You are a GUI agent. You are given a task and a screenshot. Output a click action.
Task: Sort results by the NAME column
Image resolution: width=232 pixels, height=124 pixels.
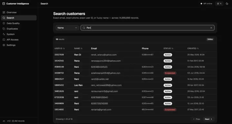78,48
